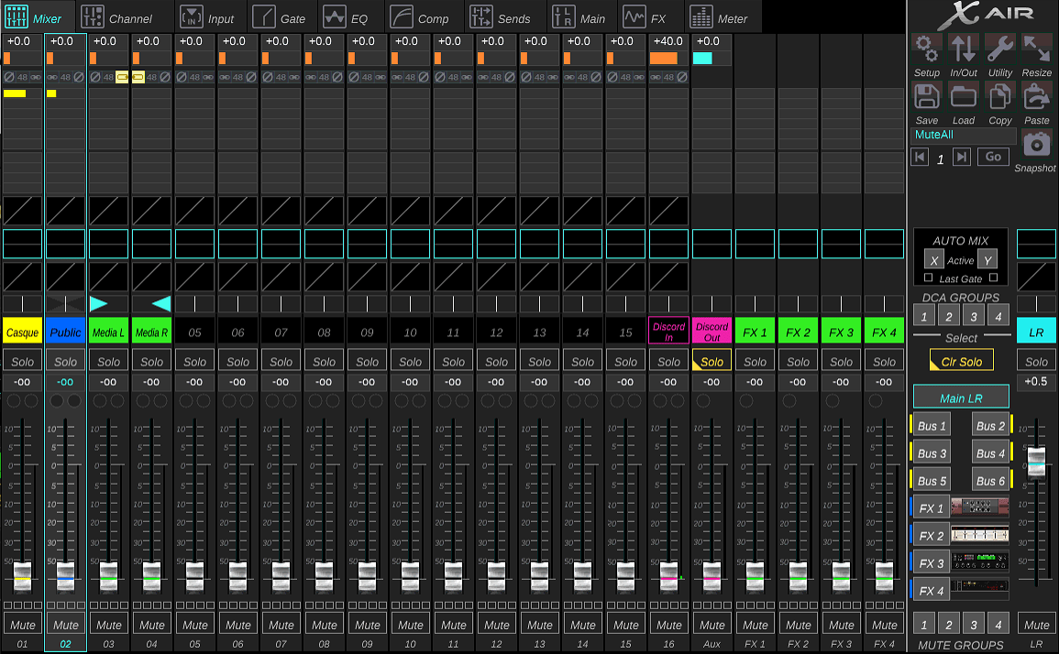The image size is (1059, 654).
Task: Select FX 3 send button
Action: pos(932,563)
